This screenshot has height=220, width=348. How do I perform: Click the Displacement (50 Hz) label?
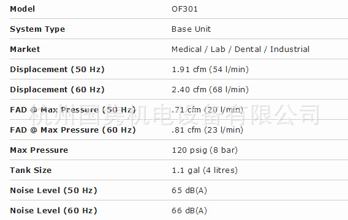(x=57, y=70)
